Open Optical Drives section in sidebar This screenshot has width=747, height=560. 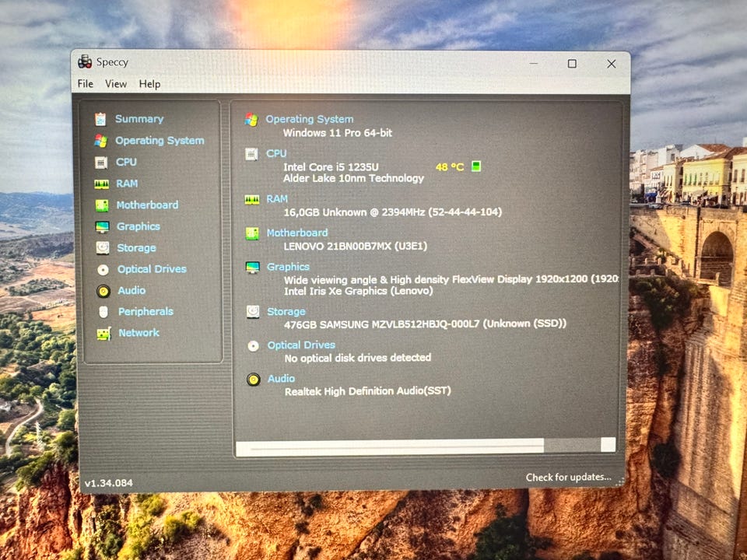coord(152,269)
